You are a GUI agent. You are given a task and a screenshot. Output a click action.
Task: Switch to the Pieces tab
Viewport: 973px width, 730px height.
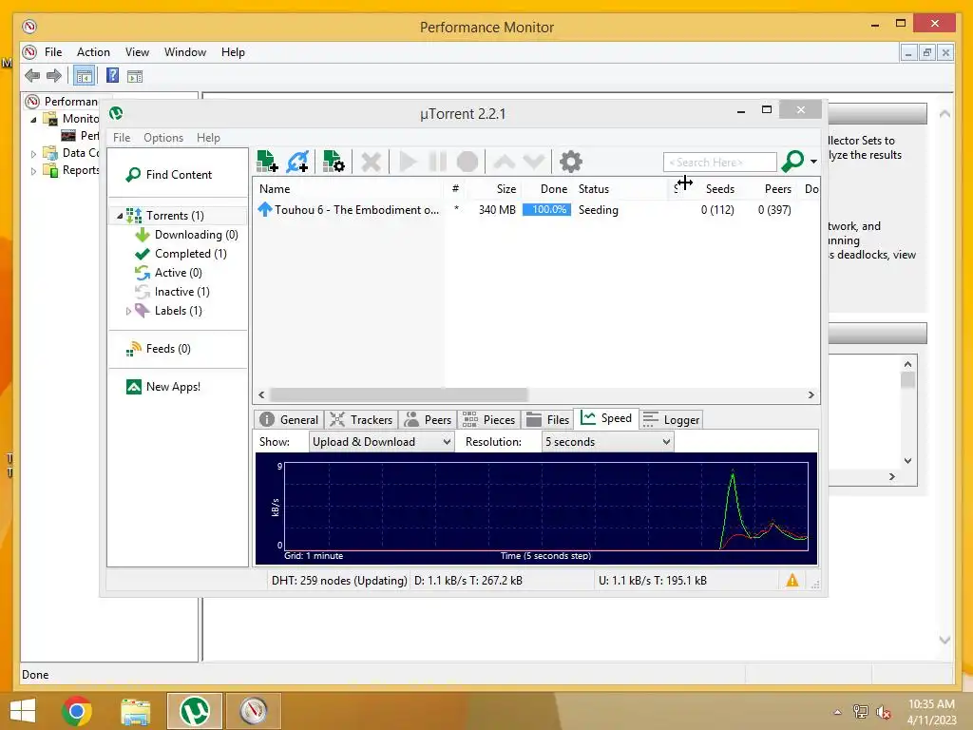click(489, 419)
